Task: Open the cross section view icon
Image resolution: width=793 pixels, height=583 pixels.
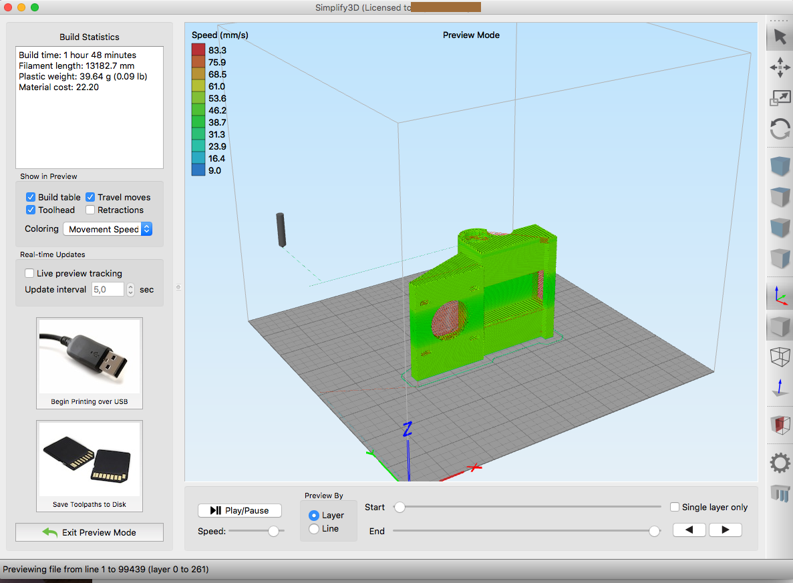Action: [x=779, y=423]
